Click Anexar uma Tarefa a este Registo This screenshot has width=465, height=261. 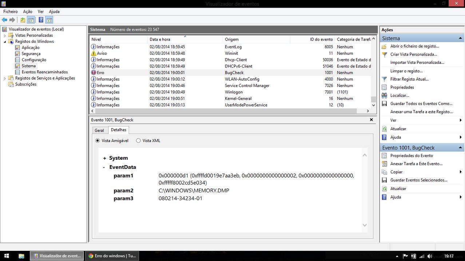pyautogui.click(x=421, y=112)
